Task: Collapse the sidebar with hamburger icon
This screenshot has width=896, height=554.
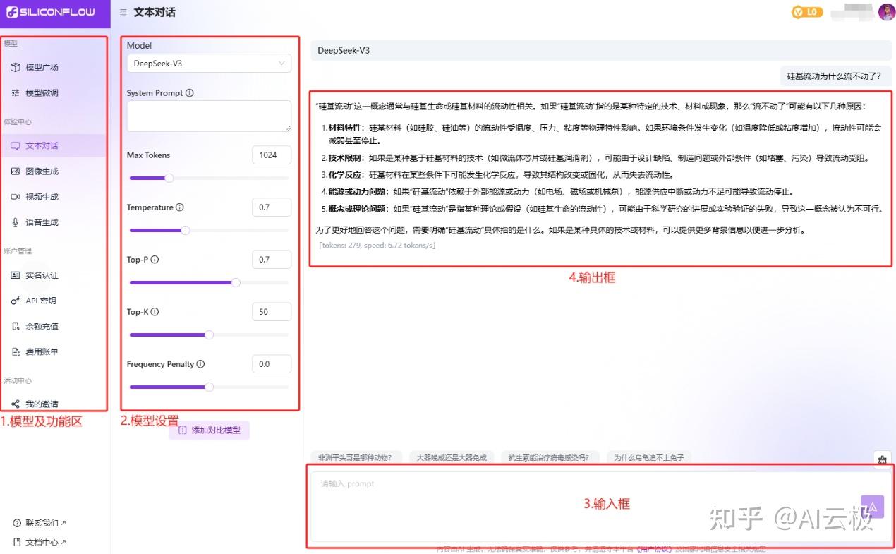Action: pyautogui.click(x=124, y=11)
